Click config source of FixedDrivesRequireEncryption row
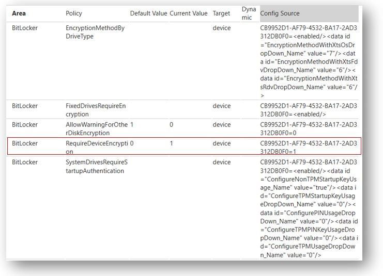This screenshot has height=276, width=383. point(309,110)
